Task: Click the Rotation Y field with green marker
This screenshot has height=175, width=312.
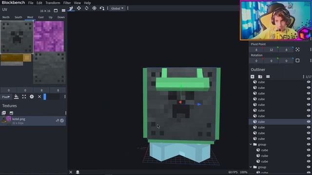Action: coord(271,61)
